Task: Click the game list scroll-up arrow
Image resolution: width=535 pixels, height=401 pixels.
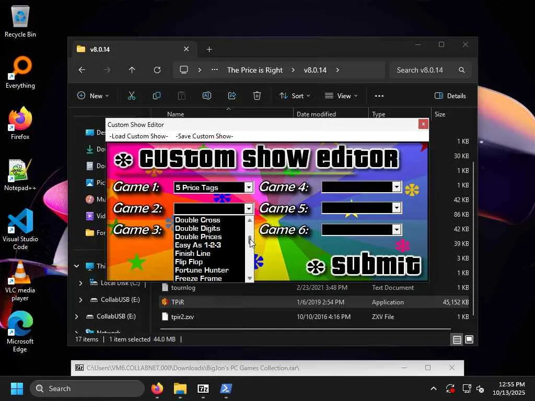Action: [x=250, y=220]
